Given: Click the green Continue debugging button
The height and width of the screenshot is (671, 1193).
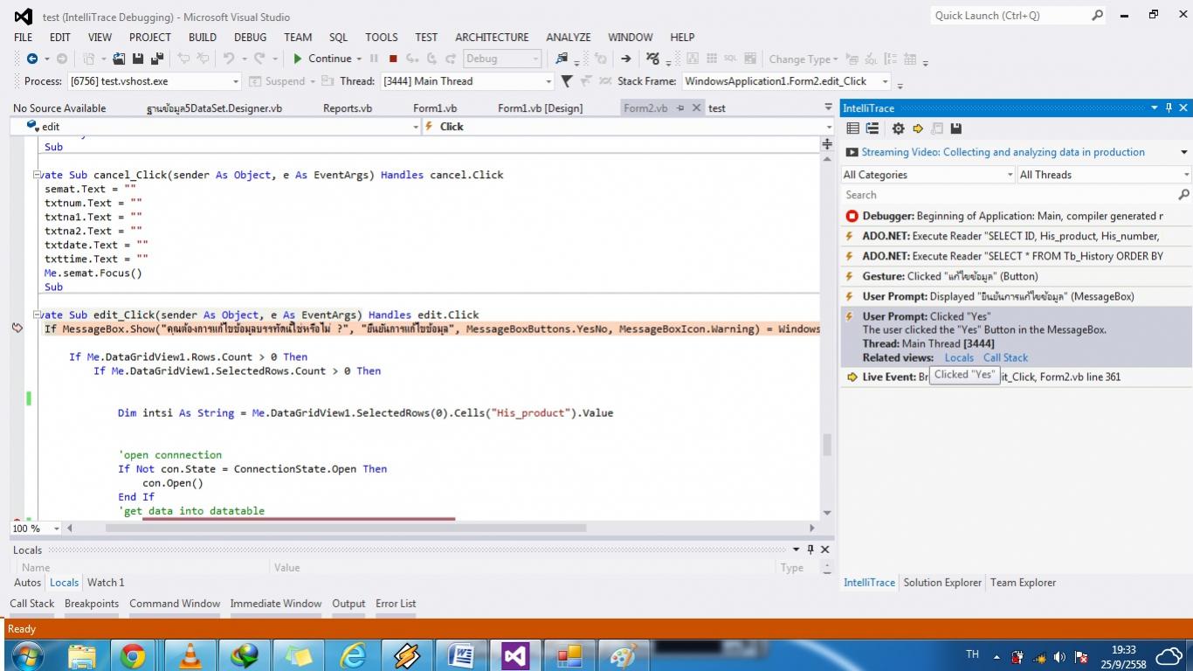Looking at the screenshot, I should pos(321,59).
